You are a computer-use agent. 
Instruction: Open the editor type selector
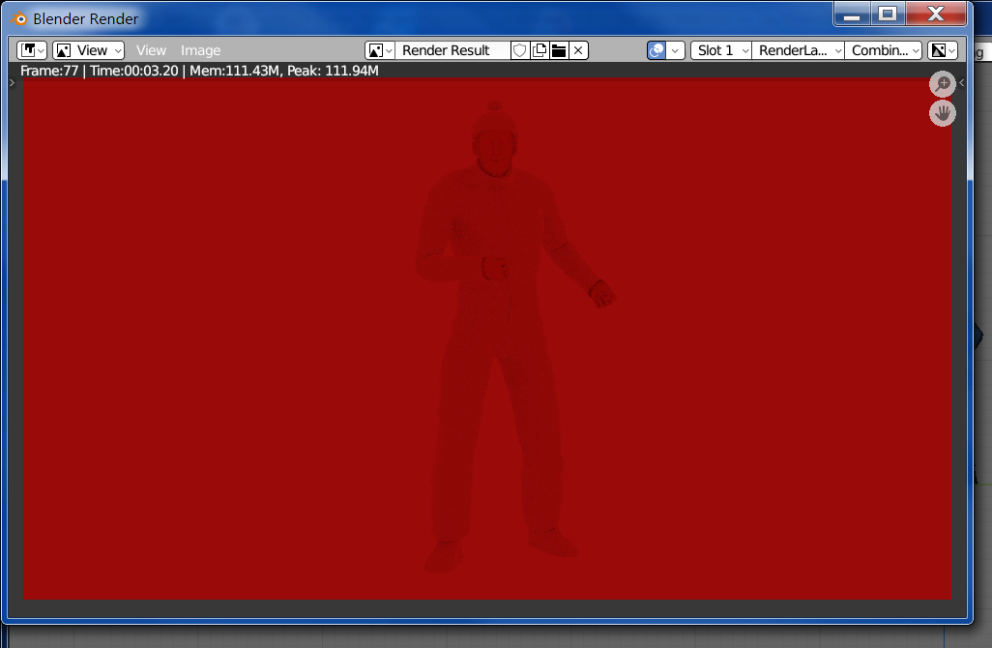pos(32,50)
